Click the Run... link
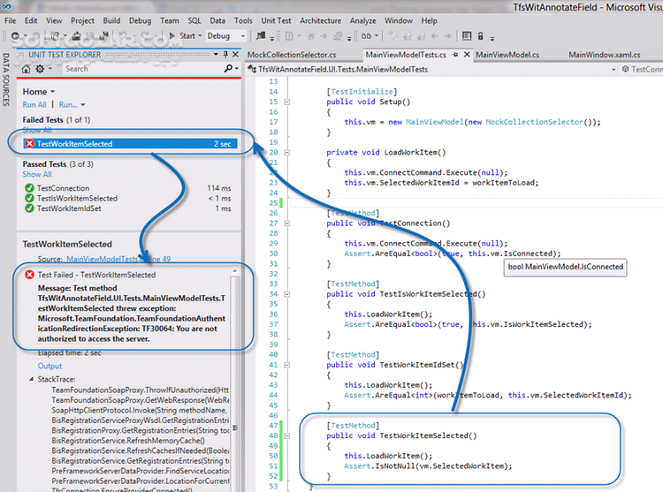This screenshot has width=663, height=492. coord(68,104)
